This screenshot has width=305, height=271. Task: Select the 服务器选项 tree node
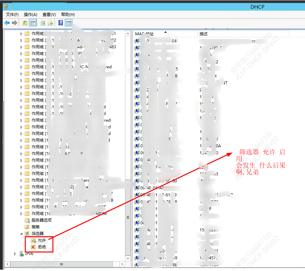pyautogui.click(x=41, y=220)
